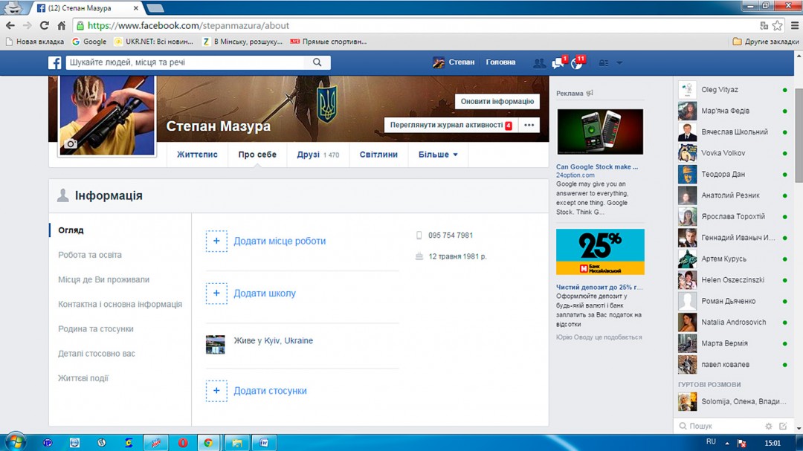
Task: Click the Facebook logo home icon
Action: pyautogui.click(x=54, y=63)
